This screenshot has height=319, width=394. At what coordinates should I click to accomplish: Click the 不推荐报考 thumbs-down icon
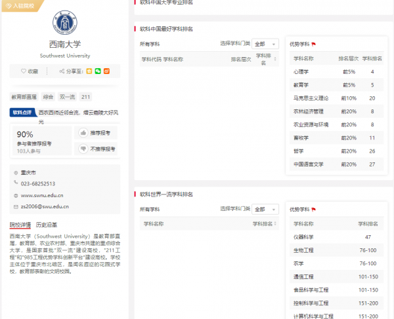[83, 149]
